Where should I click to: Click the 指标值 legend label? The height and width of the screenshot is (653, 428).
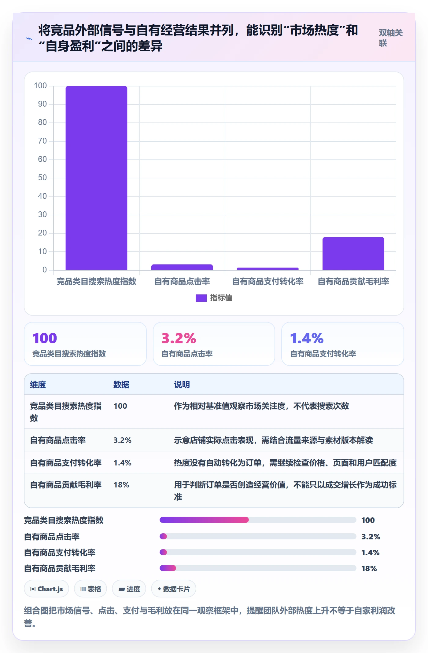[x=221, y=298]
